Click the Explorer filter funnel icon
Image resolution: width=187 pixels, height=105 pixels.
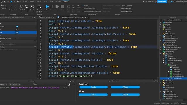162,20
